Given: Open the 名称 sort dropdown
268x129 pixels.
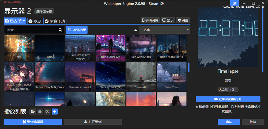Looking at the screenshot, I should click(x=165, y=30).
